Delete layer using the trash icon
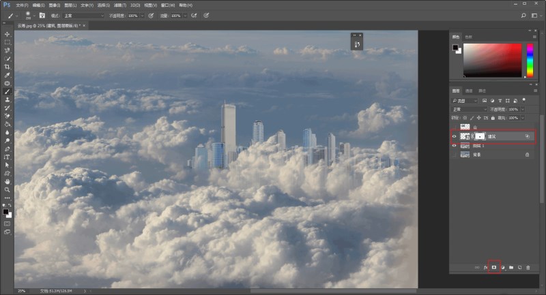The height and width of the screenshot is (295, 546). pyautogui.click(x=528, y=267)
